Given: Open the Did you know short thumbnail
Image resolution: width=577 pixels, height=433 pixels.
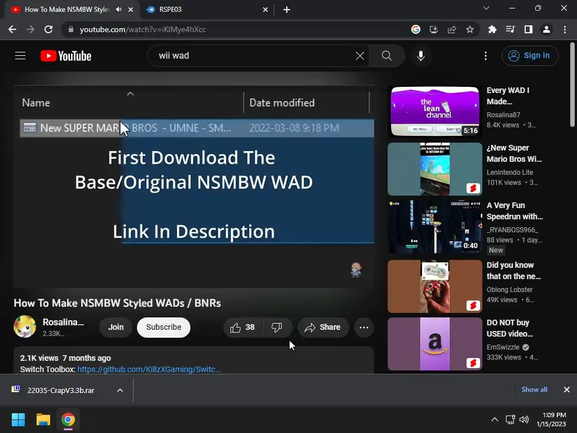Looking at the screenshot, I should [435, 286].
